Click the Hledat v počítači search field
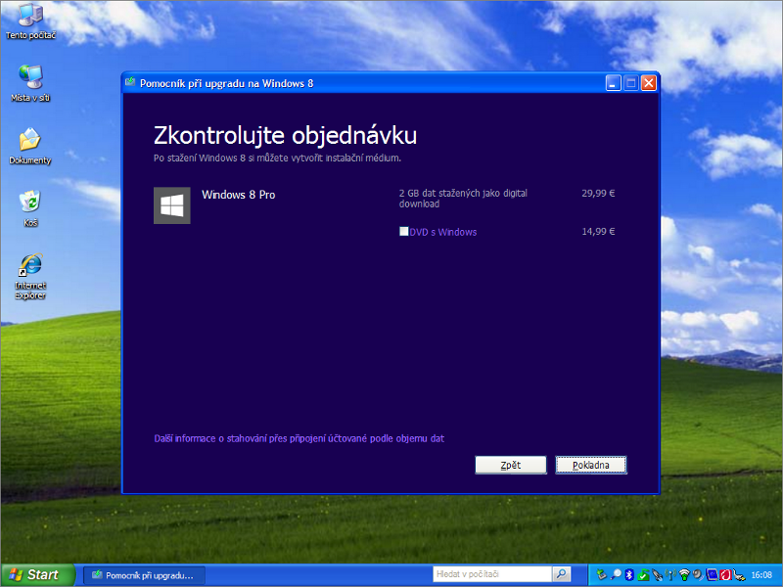Image resolution: width=783 pixels, height=587 pixels. pos(492,574)
